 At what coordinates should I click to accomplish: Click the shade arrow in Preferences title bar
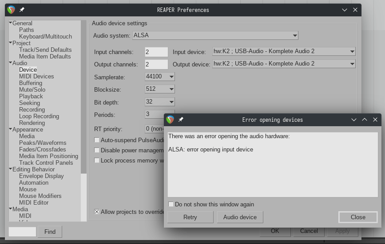coord(345,10)
